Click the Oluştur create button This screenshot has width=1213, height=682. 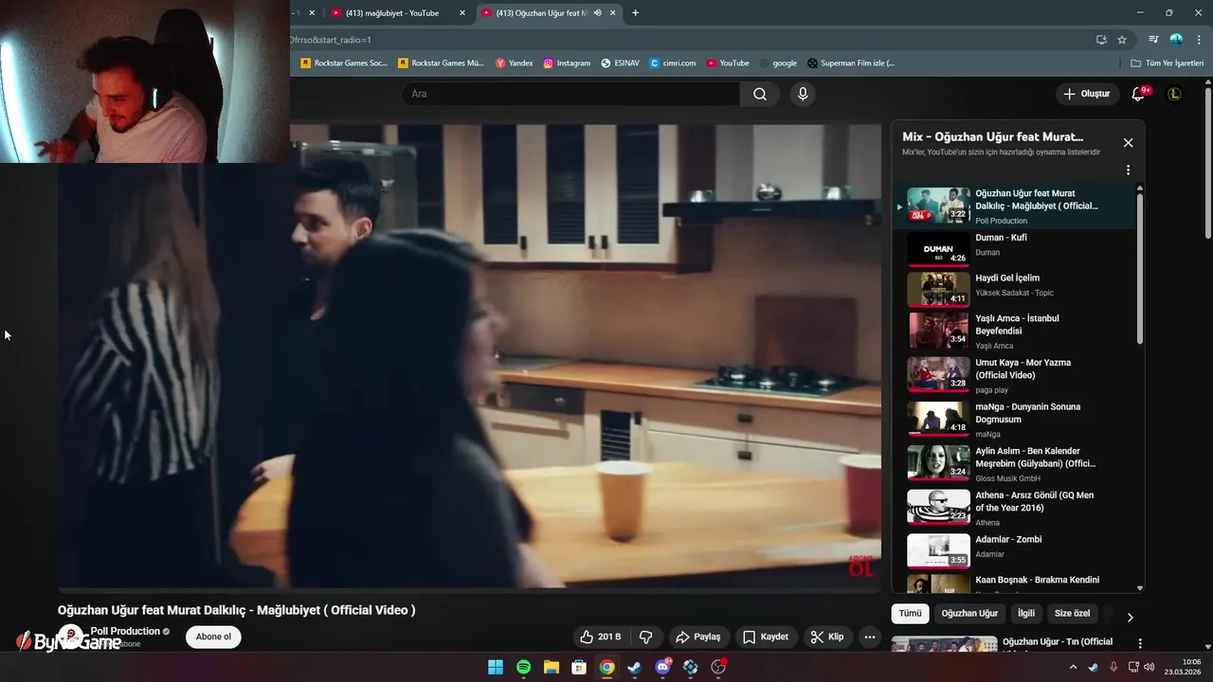pyautogui.click(x=1086, y=94)
